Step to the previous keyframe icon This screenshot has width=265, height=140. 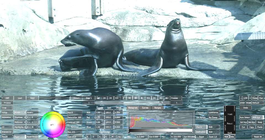[105, 98]
